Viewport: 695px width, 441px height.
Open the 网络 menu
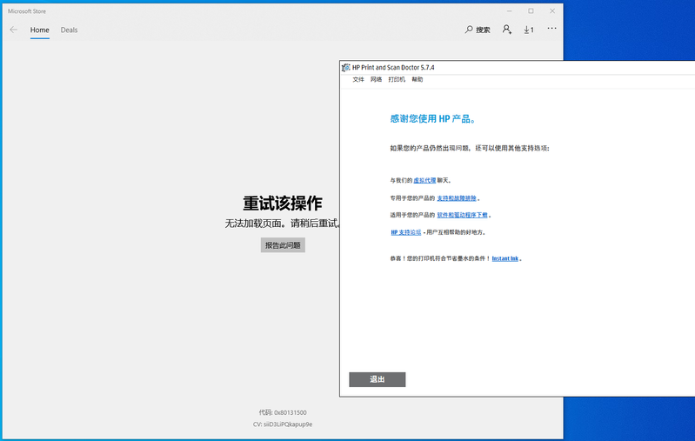[x=376, y=79]
